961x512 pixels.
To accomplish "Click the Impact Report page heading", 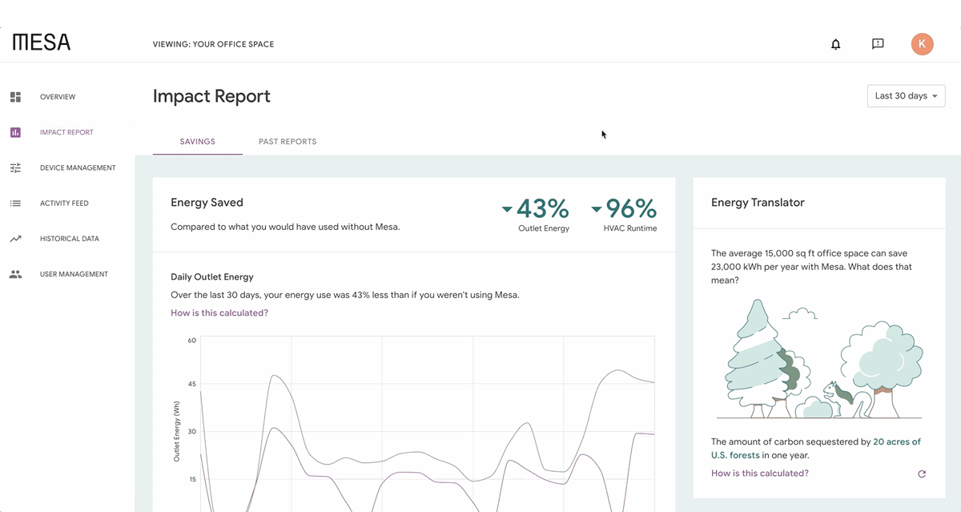I will tap(211, 96).
